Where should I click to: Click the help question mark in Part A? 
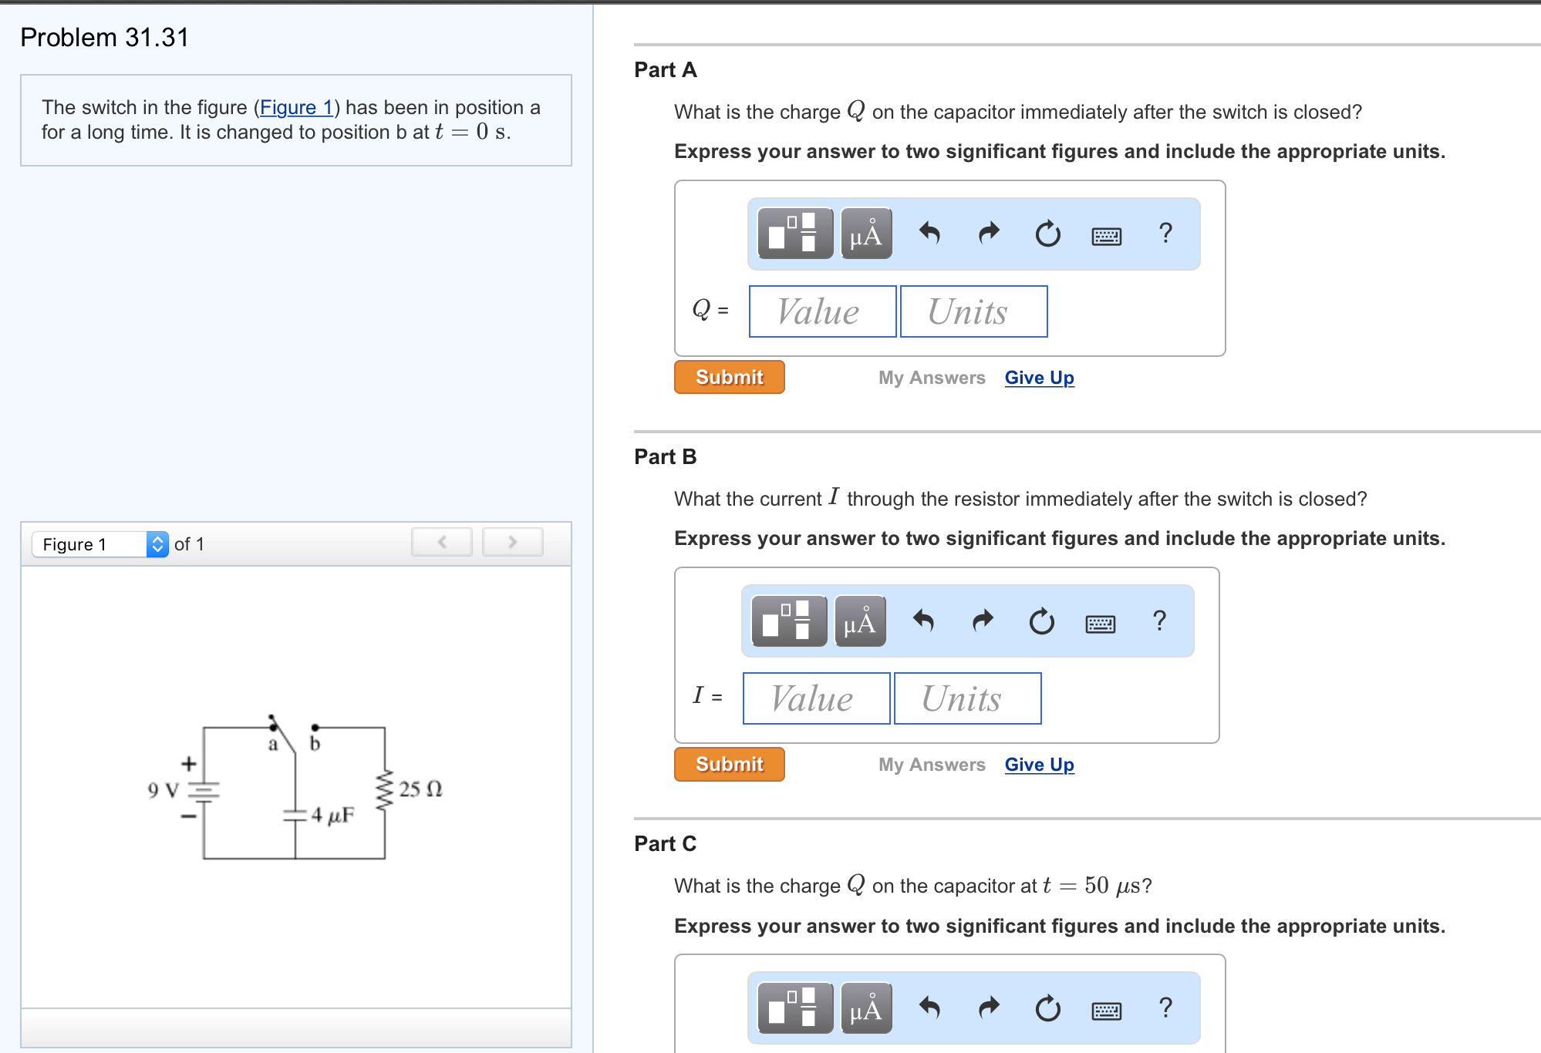click(x=1165, y=234)
